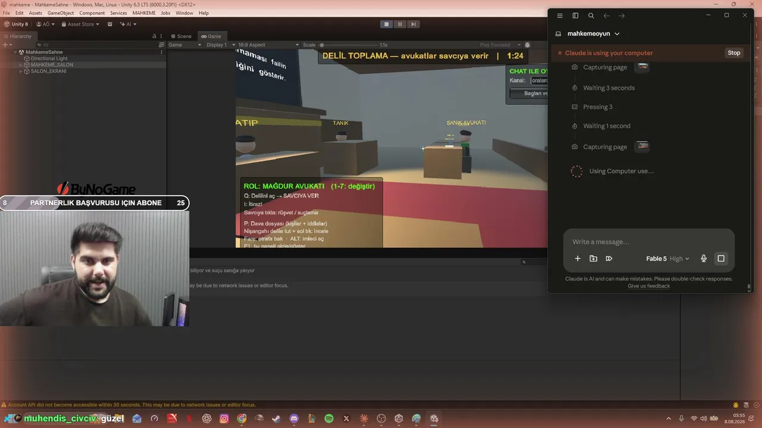
Task: Open the Game view mode dropdown
Action: 185,45
